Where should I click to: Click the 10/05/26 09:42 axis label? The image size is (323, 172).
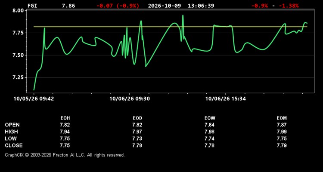tap(34, 99)
